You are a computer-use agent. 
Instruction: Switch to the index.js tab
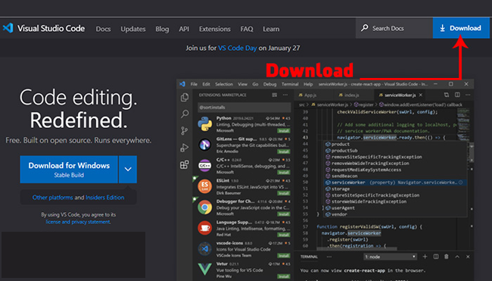pos(352,95)
